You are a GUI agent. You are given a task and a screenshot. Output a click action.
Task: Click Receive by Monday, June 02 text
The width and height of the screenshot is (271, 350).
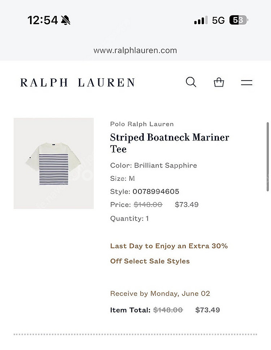160,293
